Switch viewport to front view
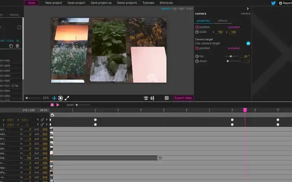 click(190, 9)
